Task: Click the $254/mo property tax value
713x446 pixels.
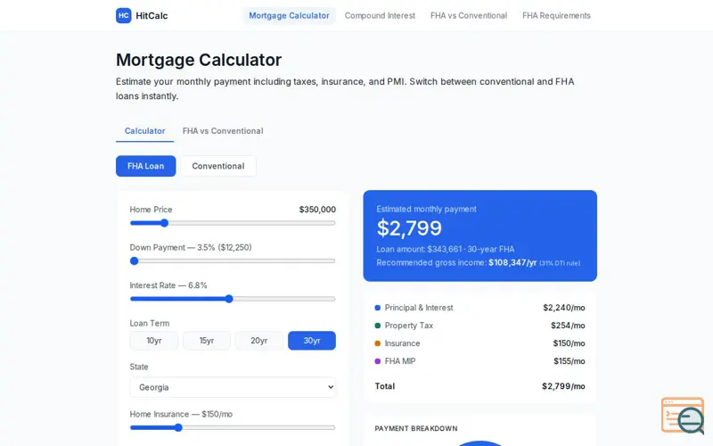Action: pos(568,326)
